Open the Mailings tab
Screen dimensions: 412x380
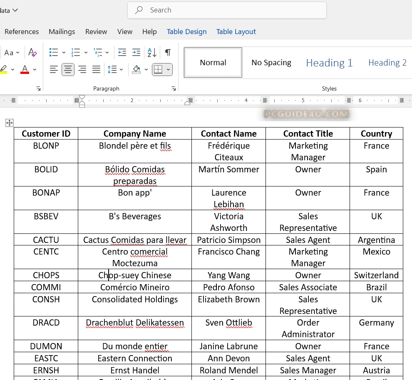tap(62, 32)
